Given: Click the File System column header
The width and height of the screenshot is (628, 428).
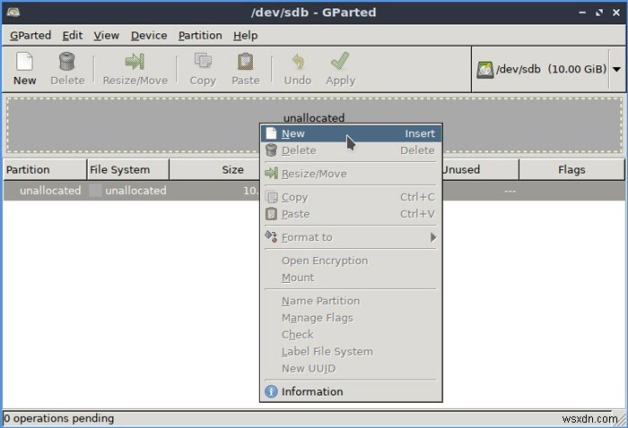Looking at the screenshot, I should pyautogui.click(x=128, y=170).
